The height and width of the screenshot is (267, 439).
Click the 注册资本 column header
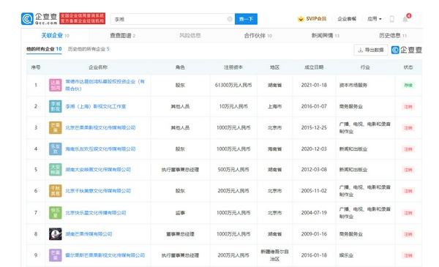coord(233,67)
